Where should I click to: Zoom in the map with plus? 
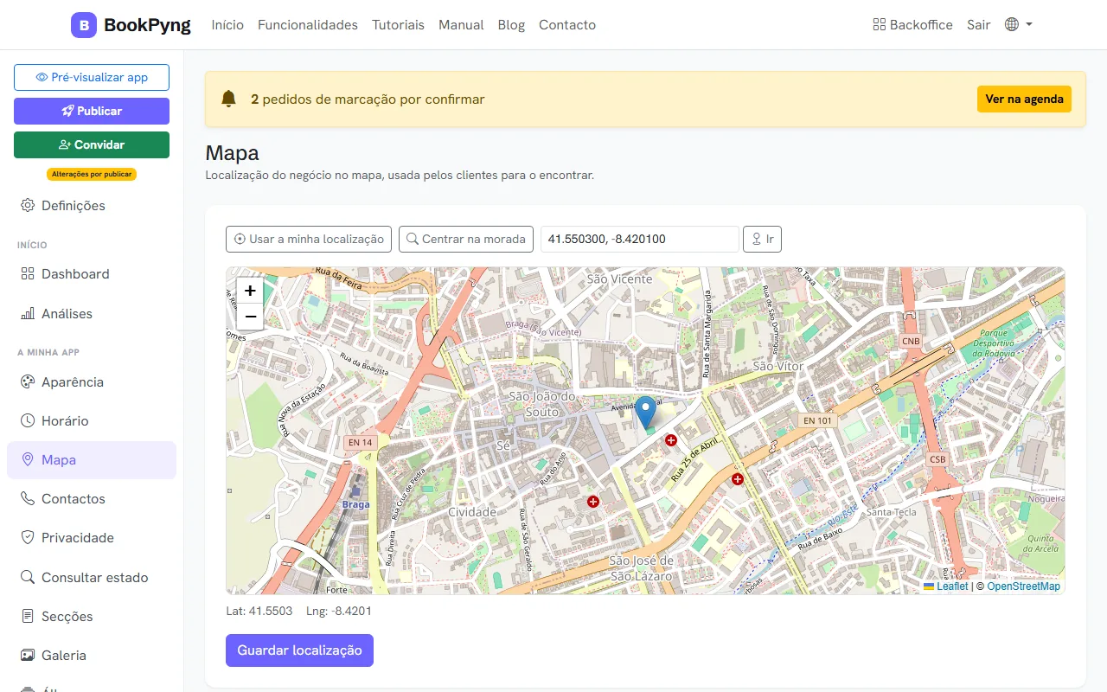point(250,291)
